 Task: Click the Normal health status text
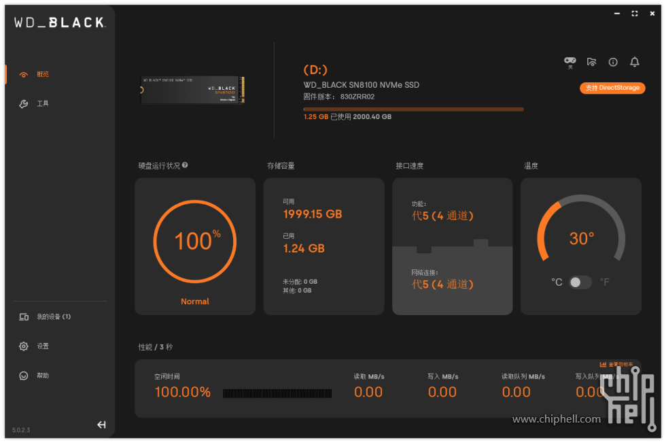click(x=195, y=301)
